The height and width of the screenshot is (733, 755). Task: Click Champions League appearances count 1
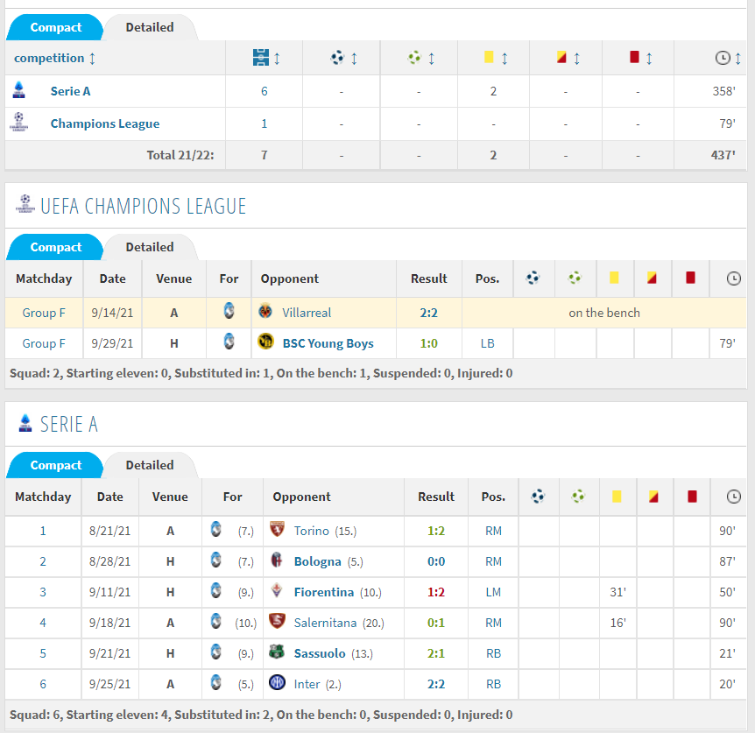(264, 123)
